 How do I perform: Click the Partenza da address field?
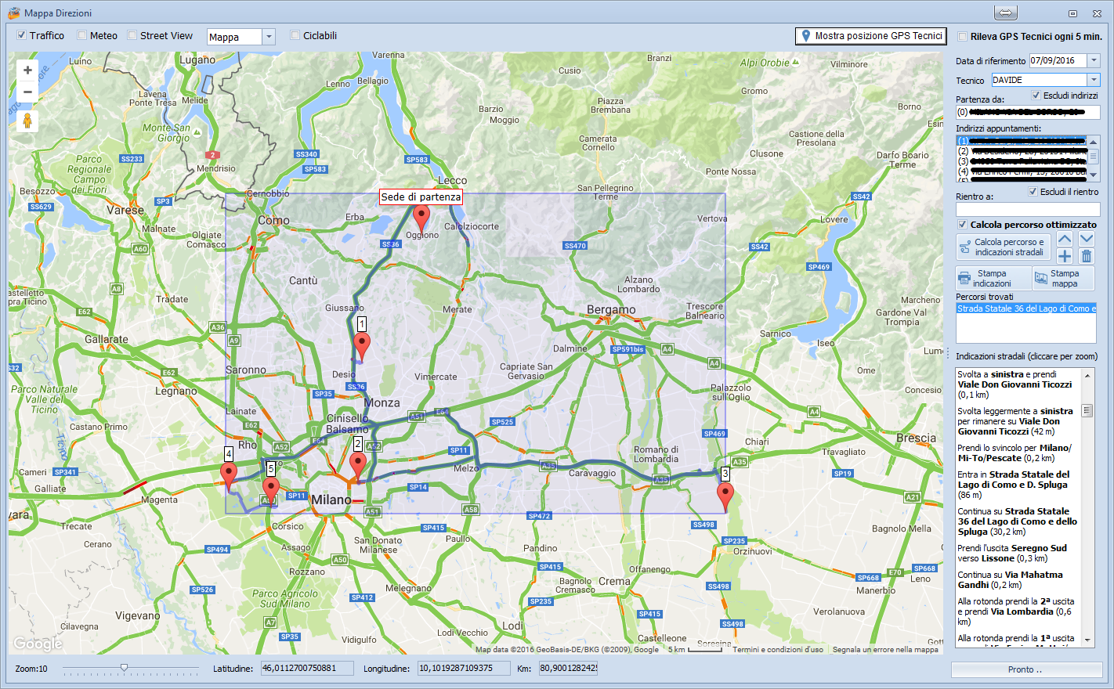(x=1028, y=112)
